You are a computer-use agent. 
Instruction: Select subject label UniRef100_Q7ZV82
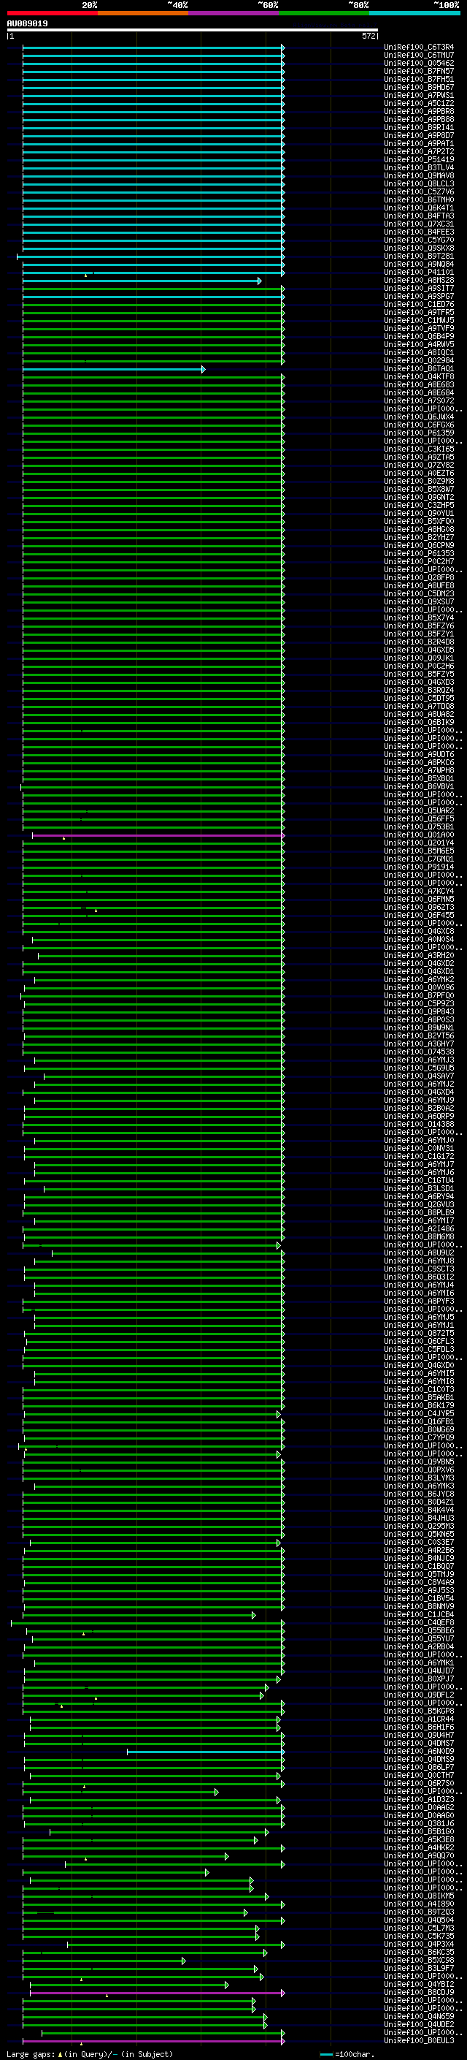419,465
